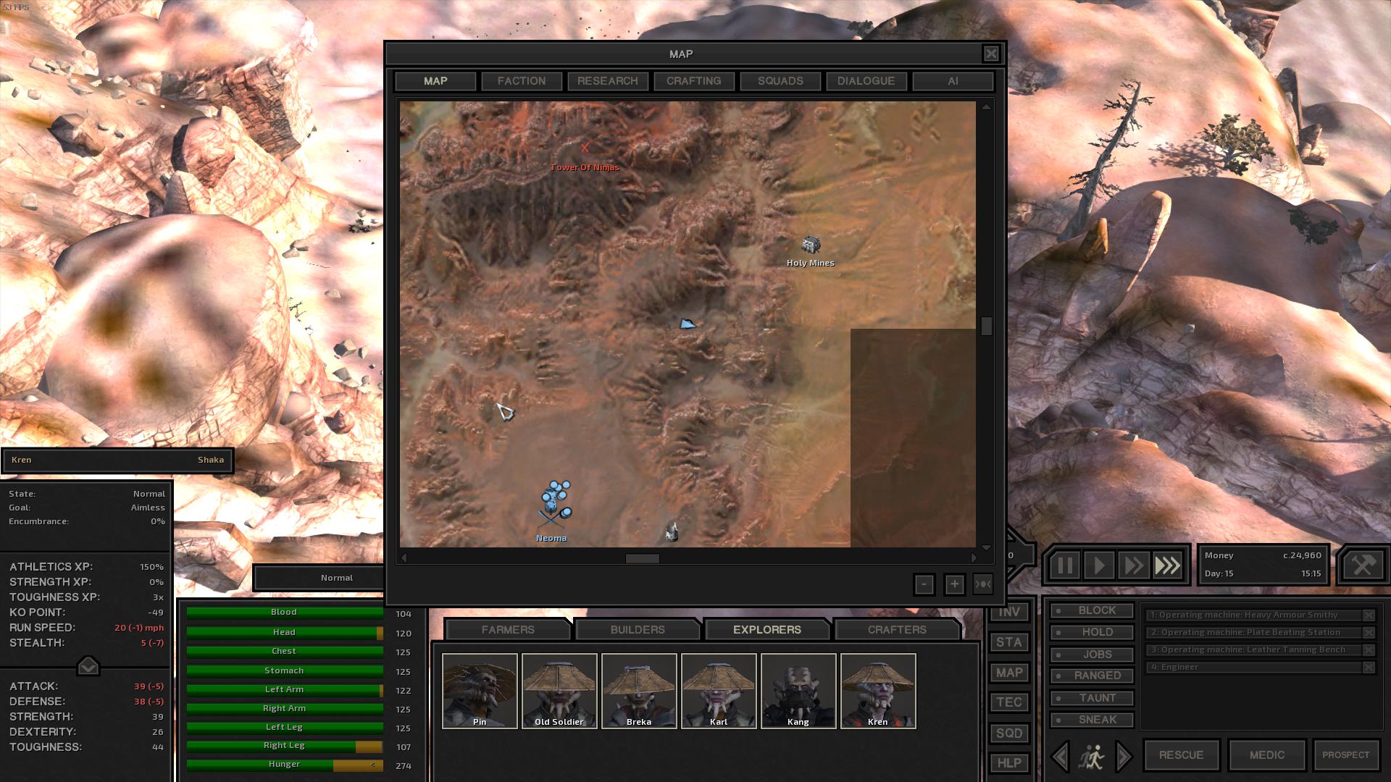Switch to the AI tab

pyautogui.click(x=953, y=81)
